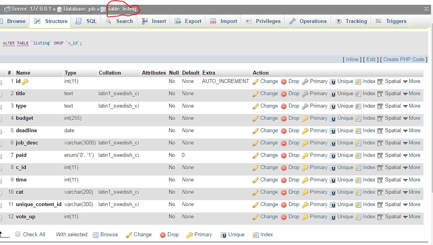Screen dimensions: 433x245
Task: Click the pencil Change icon for title column
Action: (x=256, y=94)
